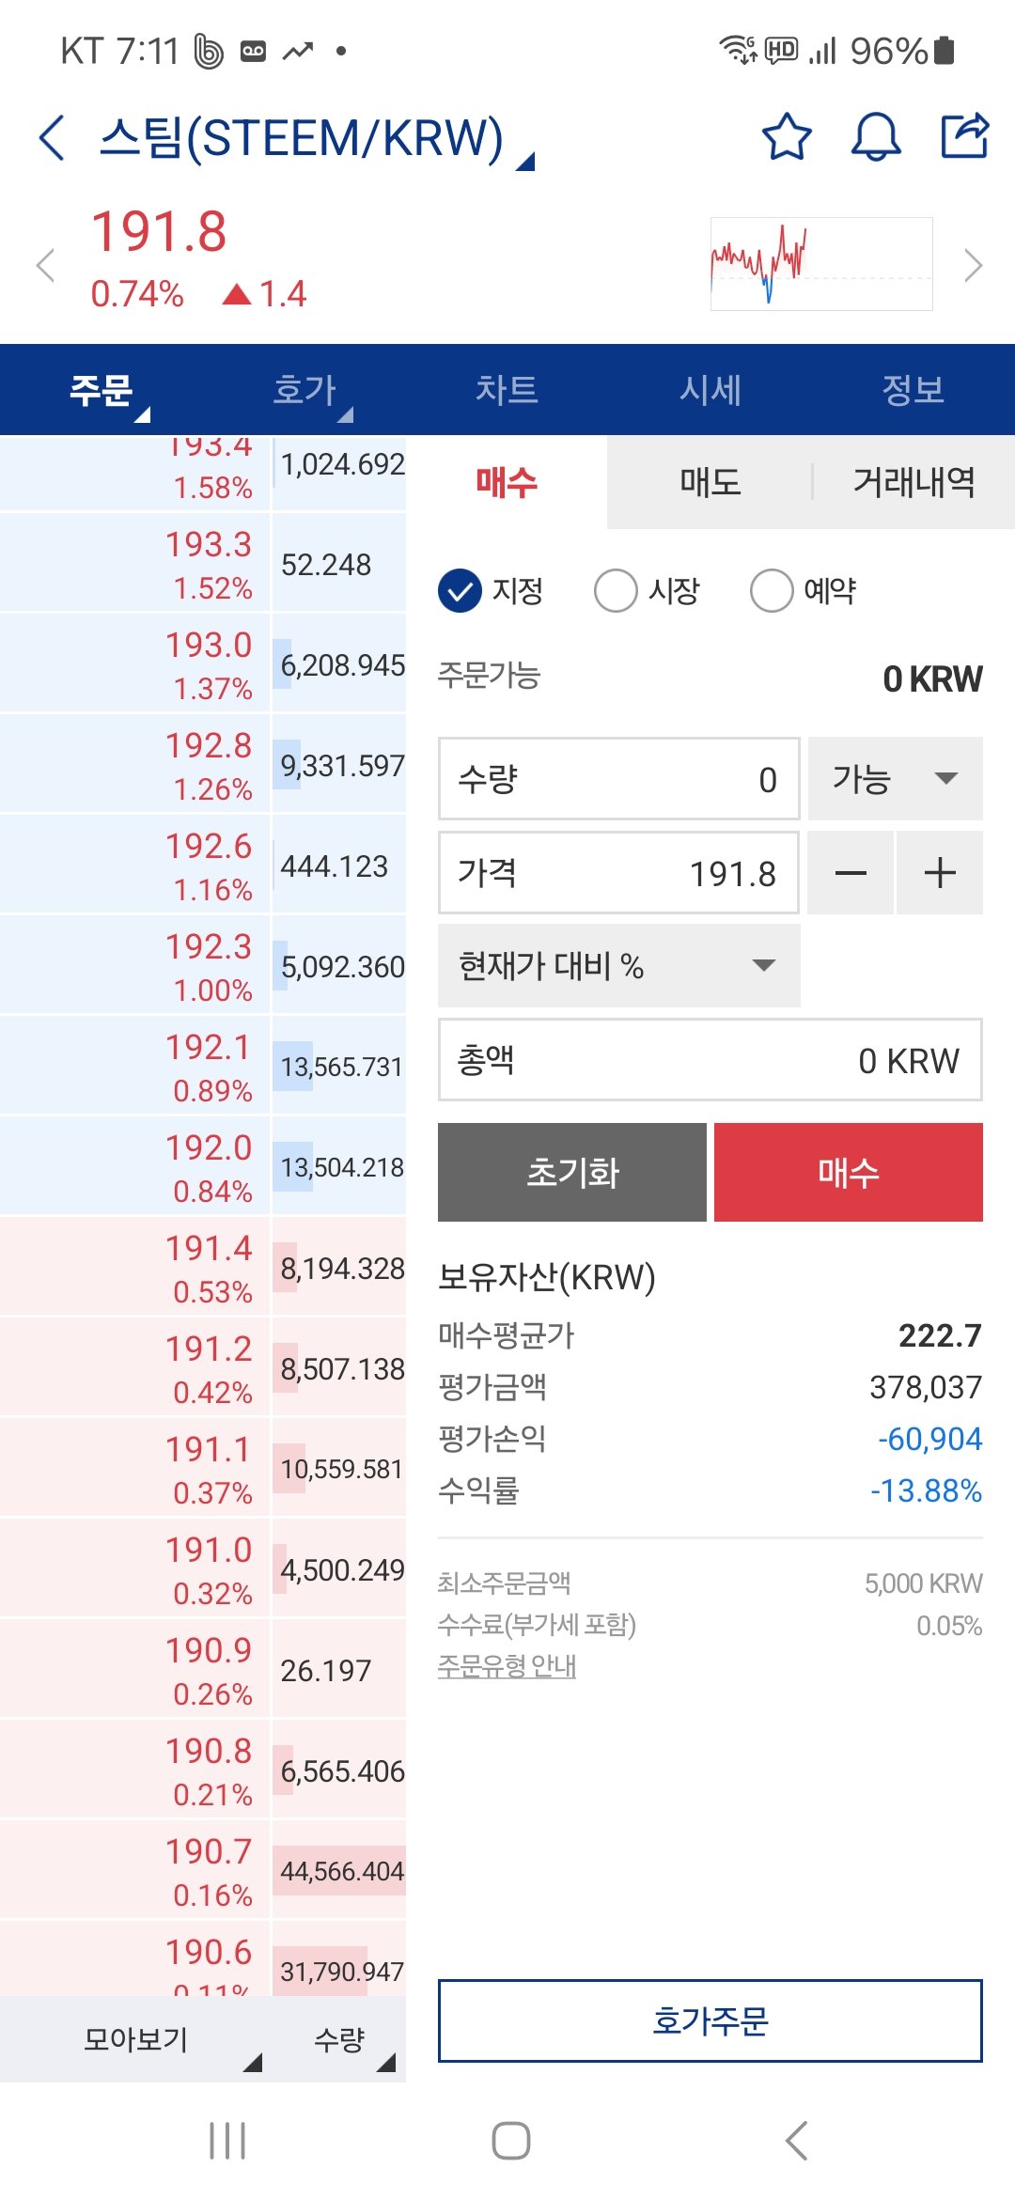Tap the 수량 quantity input field
The height and width of the screenshot is (2199, 1015).
pyautogui.click(x=619, y=778)
